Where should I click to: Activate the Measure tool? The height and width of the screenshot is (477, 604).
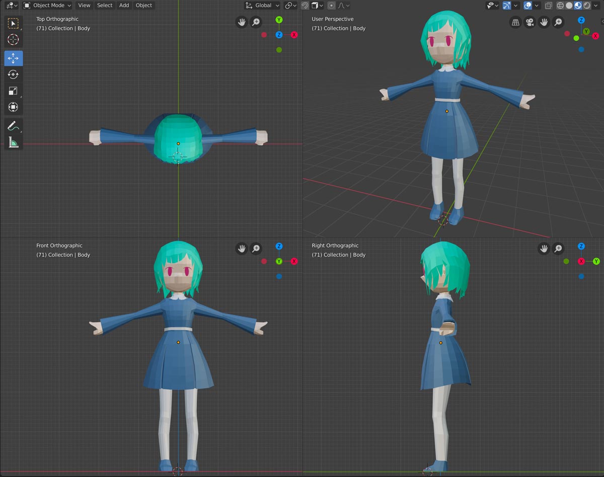coord(13,142)
